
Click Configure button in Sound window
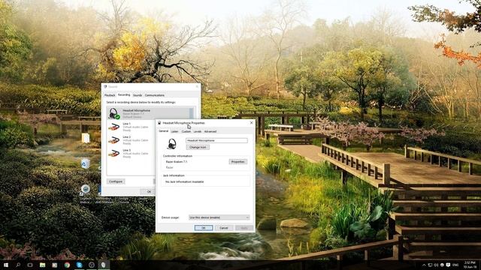click(116, 181)
